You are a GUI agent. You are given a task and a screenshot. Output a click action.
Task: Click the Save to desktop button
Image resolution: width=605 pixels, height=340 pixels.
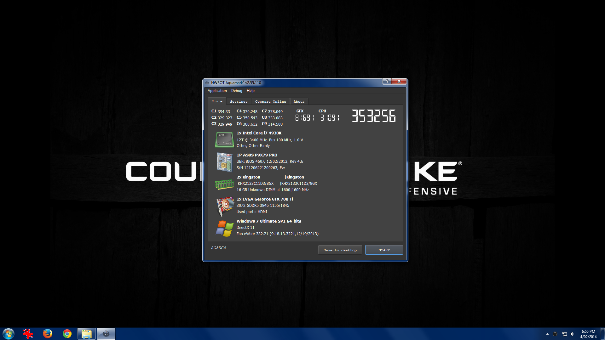(340, 250)
